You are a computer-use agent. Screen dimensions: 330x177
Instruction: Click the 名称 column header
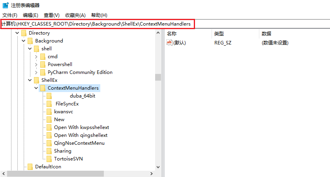click(x=172, y=33)
